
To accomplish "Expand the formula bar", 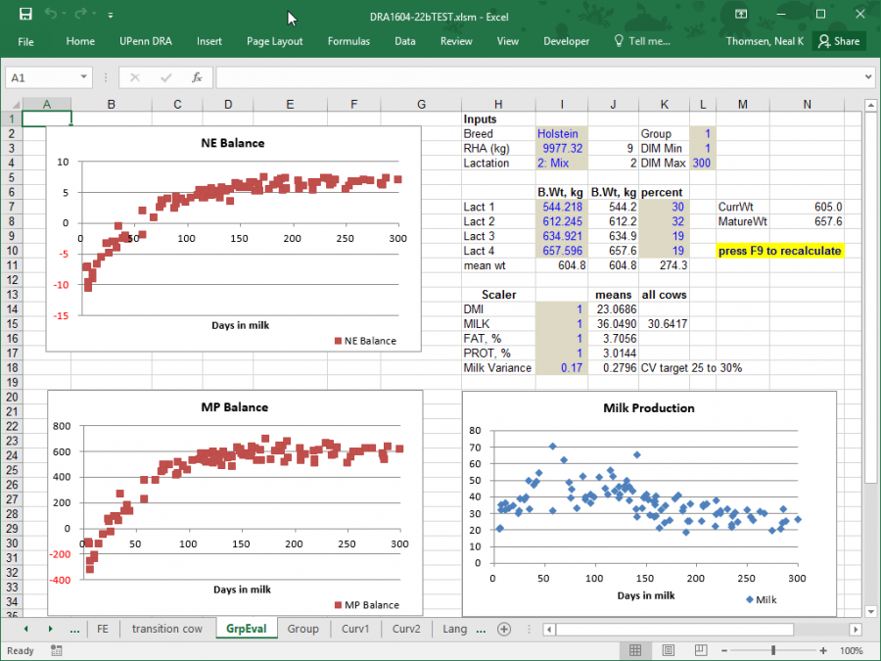I will click(x=868, y=77).
